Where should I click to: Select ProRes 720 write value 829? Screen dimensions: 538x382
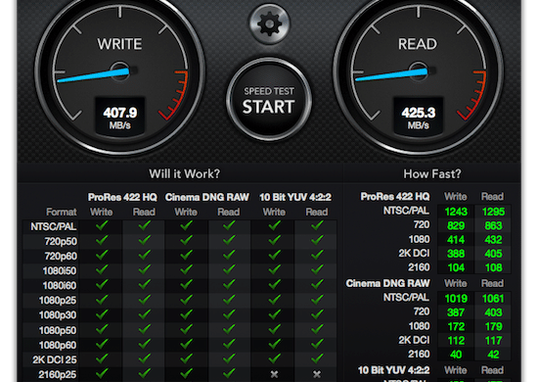456,225
